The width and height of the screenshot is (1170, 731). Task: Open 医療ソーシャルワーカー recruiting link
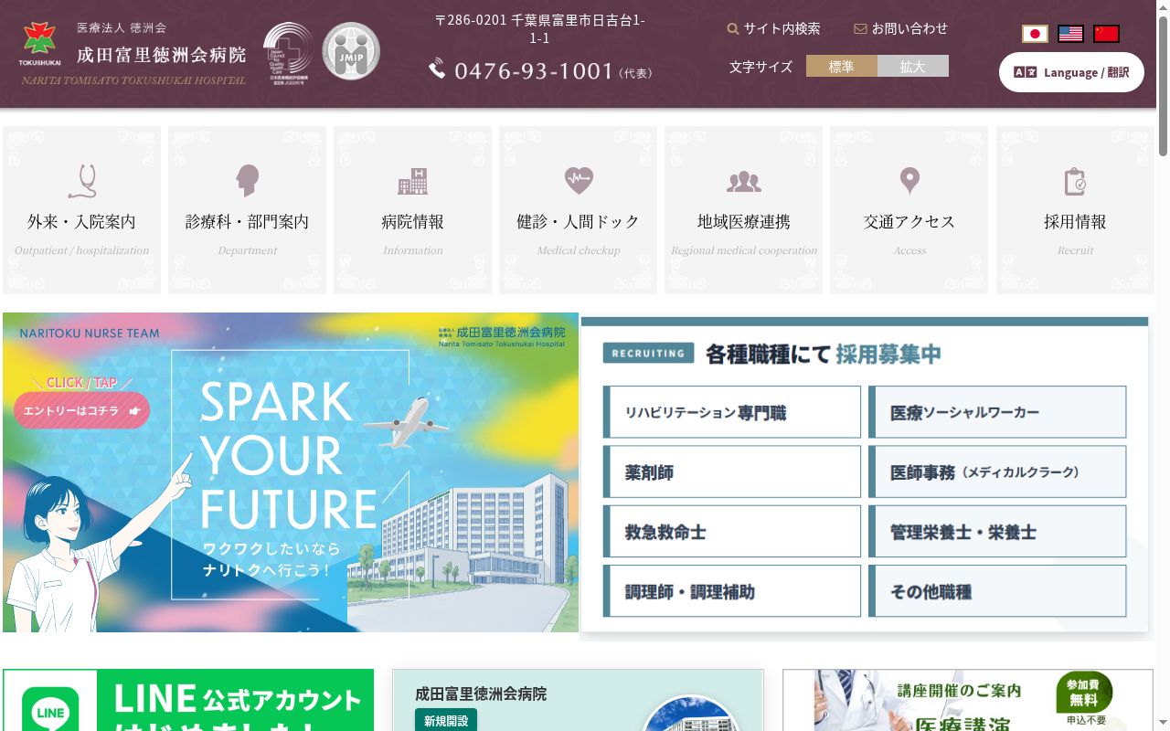[x=997, y=412]
